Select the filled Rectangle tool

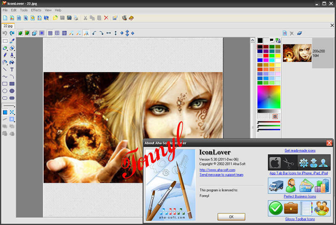click(x=12, y=84)
